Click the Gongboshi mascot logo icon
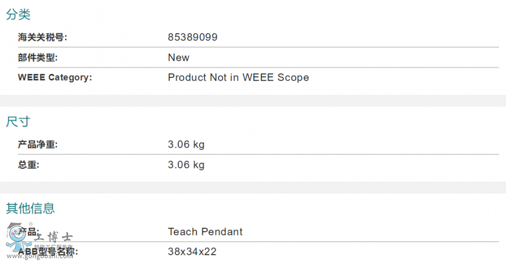Viewport: 506px width, 267px height. [x=17, y=240]
